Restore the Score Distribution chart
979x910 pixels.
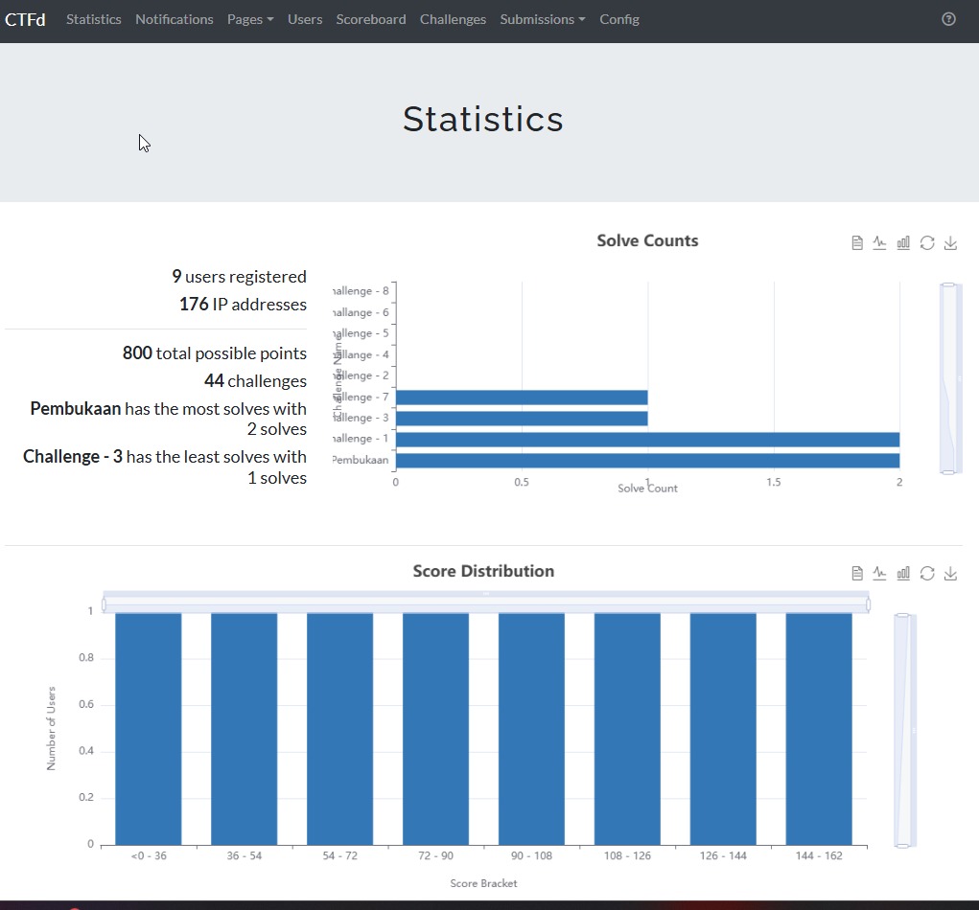(x=927, y=573)
